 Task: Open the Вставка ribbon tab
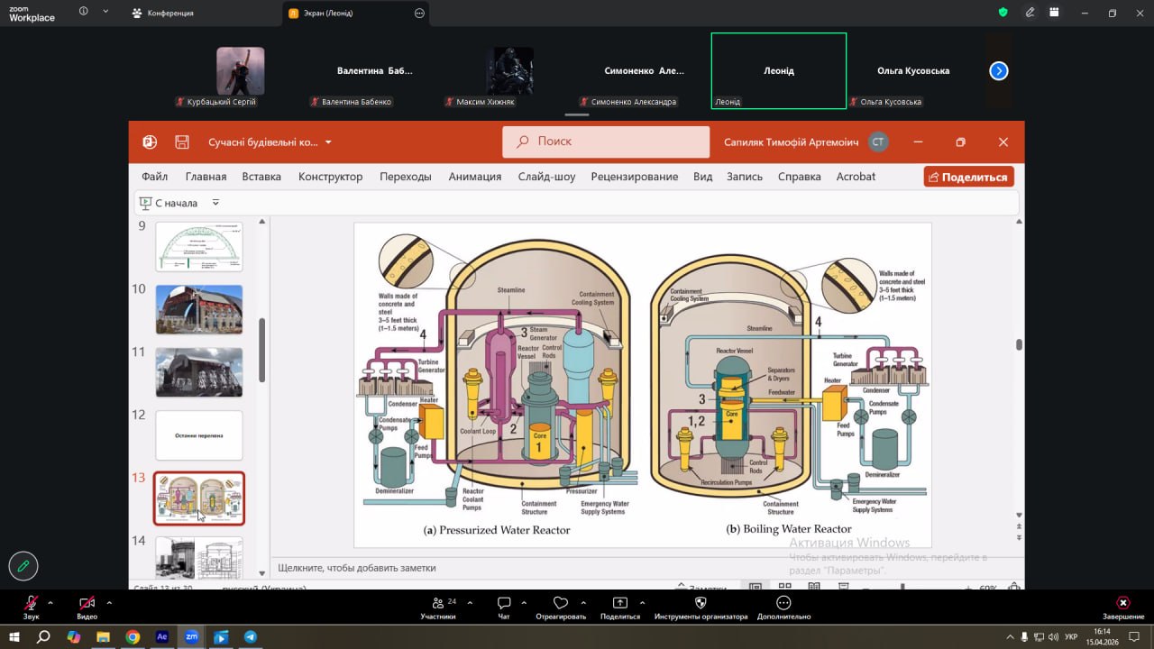pos(261,177)
